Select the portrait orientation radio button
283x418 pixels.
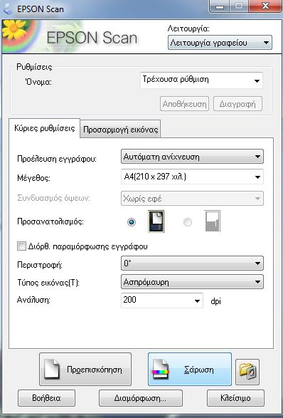[x=132, y=221]
